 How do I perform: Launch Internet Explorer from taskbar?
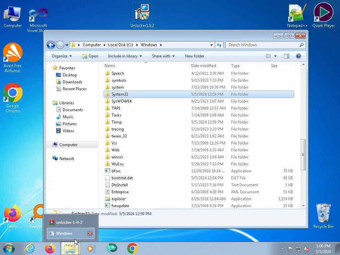(x=30, y=248)
